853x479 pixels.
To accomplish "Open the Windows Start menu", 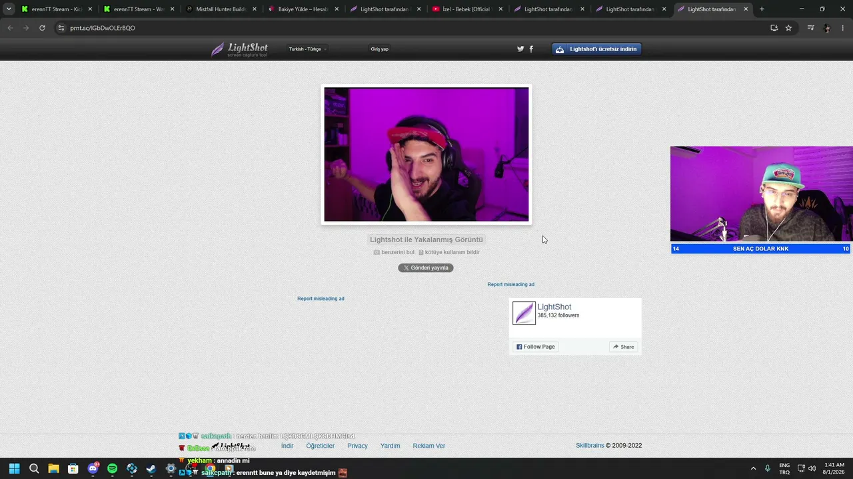I will click(x=14, y=468).
